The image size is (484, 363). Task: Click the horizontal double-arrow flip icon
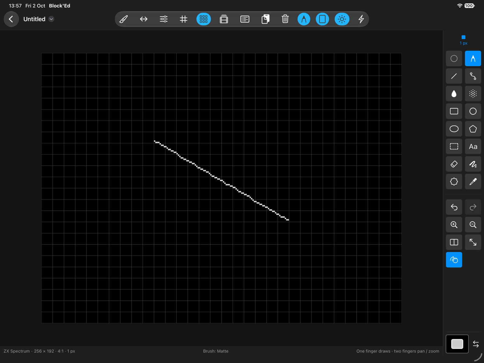pyautogui.click(x=144, y=19)
